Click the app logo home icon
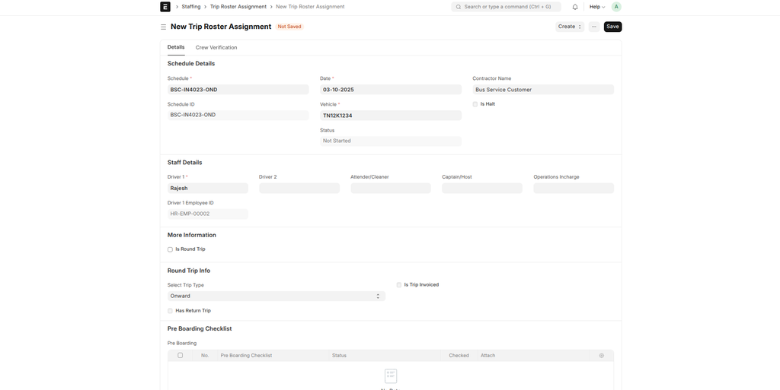 (x=165, y=7)
